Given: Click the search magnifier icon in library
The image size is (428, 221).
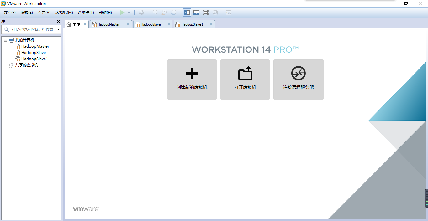Looking at the screenshot, I should pyautogui.click(x=7, y=29).
